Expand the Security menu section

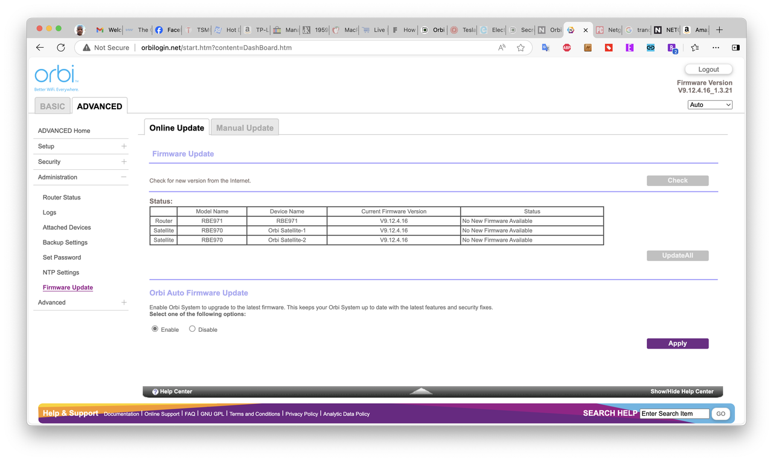[x=124, y=161]
